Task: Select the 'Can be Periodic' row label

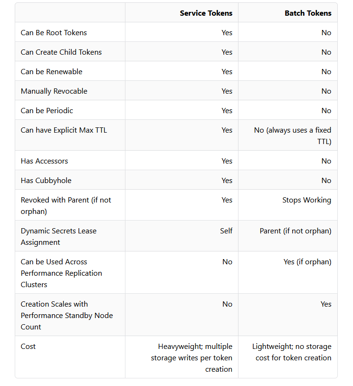Action: (x=47, y=111)
